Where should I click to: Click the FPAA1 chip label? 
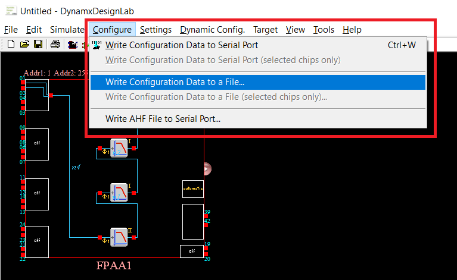[114, 266]
